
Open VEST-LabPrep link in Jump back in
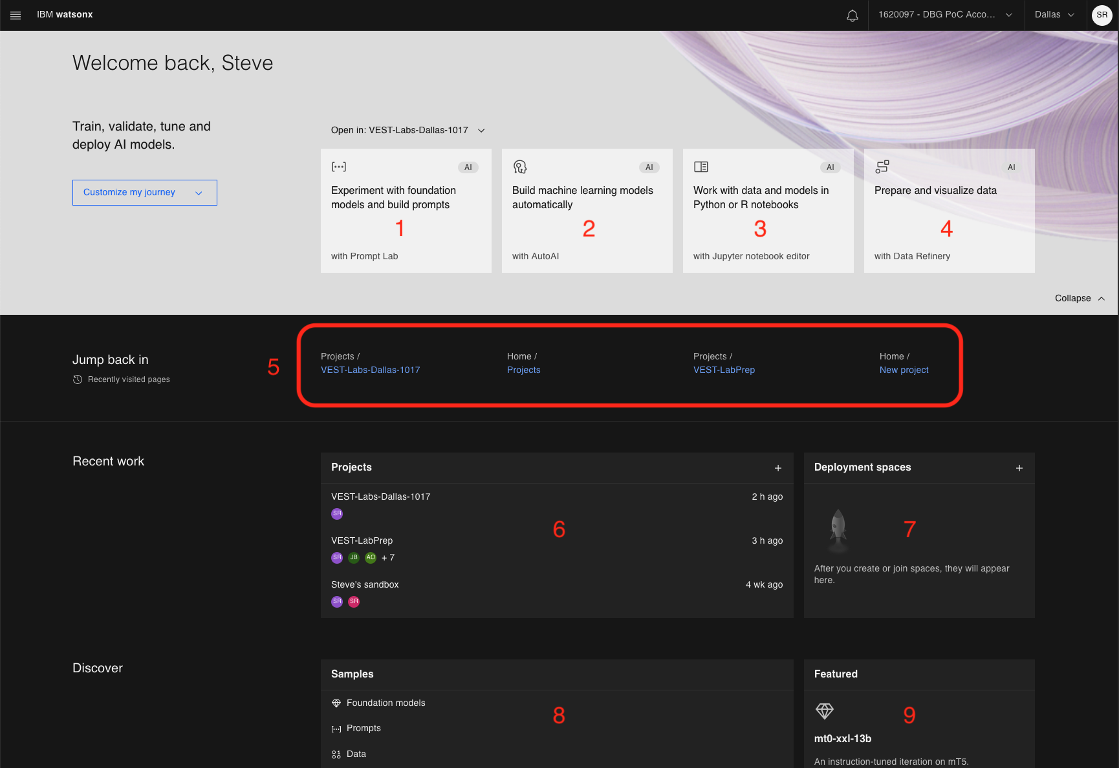724,370
